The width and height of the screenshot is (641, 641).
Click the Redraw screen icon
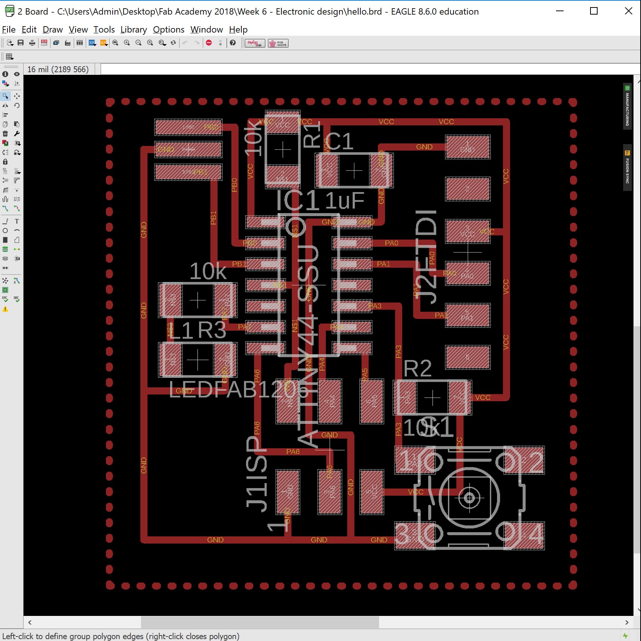tap(173, 43)
